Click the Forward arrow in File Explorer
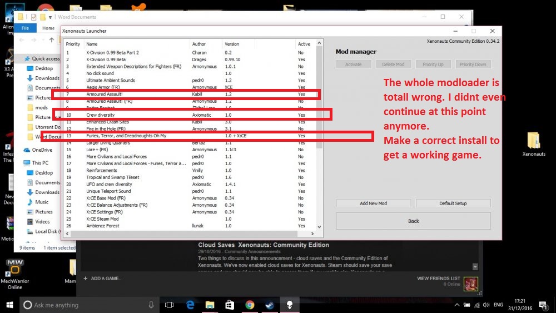Image resolution: width=556 pixels, height=313 pixels. coord(33,39)
